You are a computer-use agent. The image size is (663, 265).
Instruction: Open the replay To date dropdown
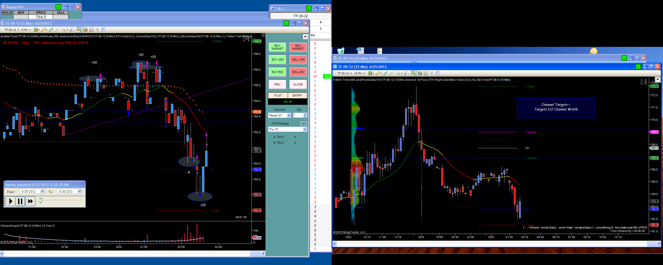click(x=80, y=191)
